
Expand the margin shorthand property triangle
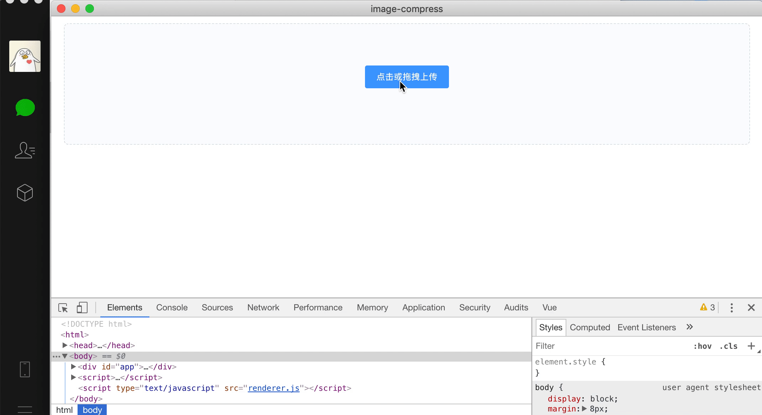click(584, 409)
